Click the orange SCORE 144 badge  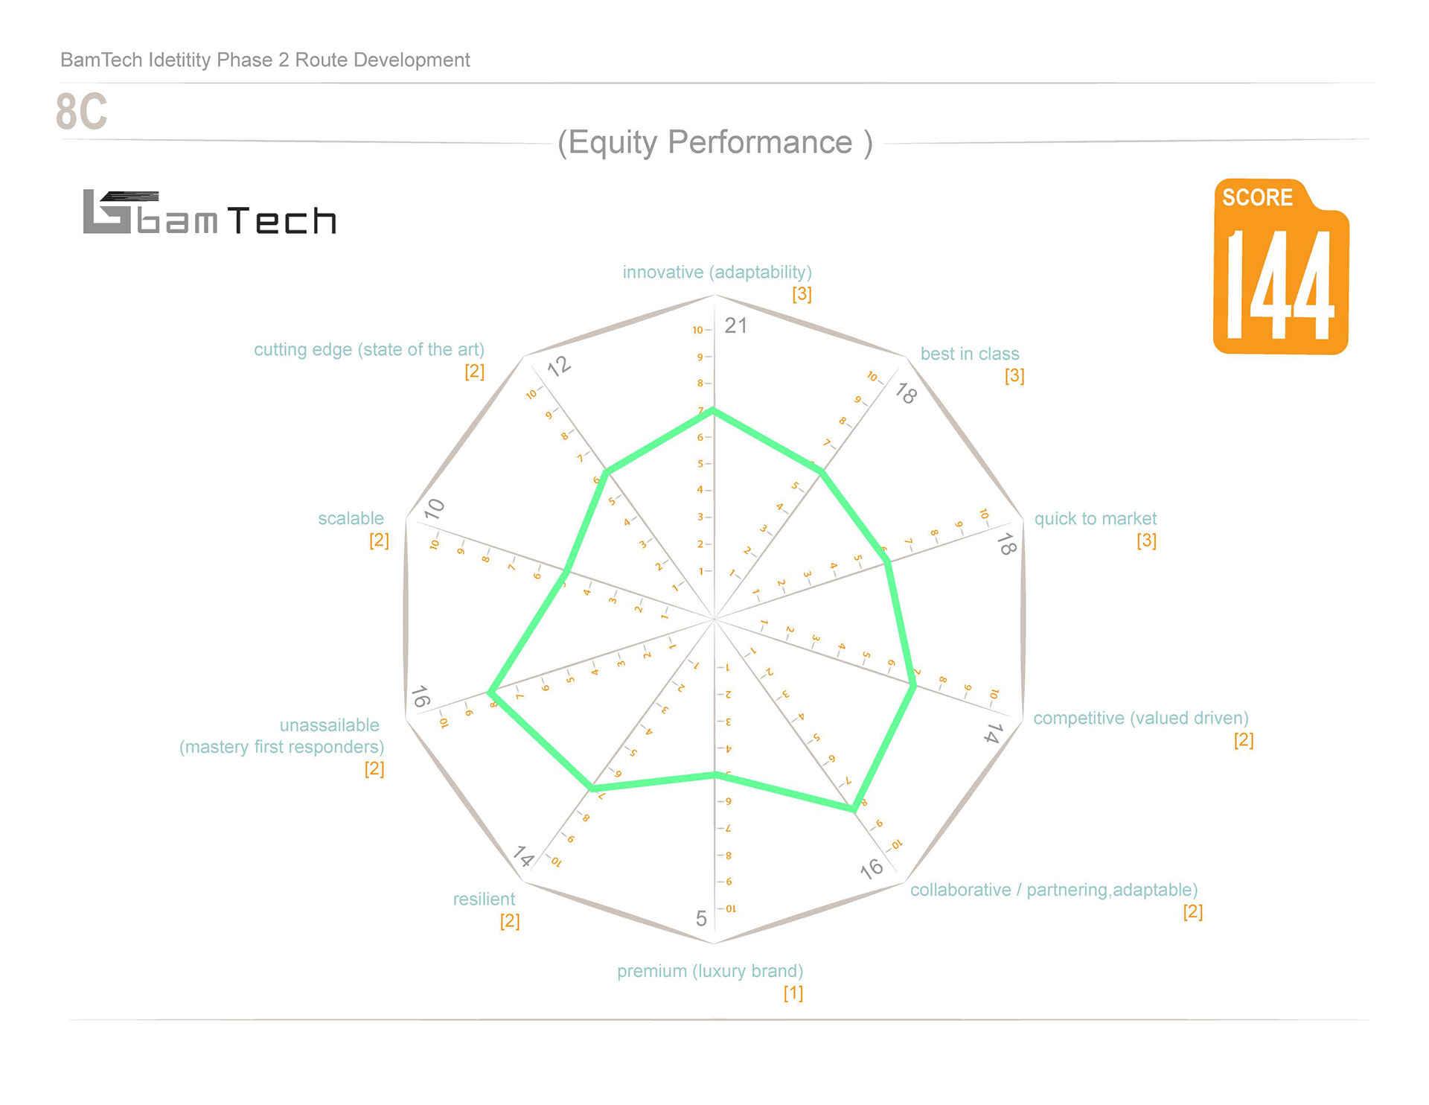(x=1280, y=267)
